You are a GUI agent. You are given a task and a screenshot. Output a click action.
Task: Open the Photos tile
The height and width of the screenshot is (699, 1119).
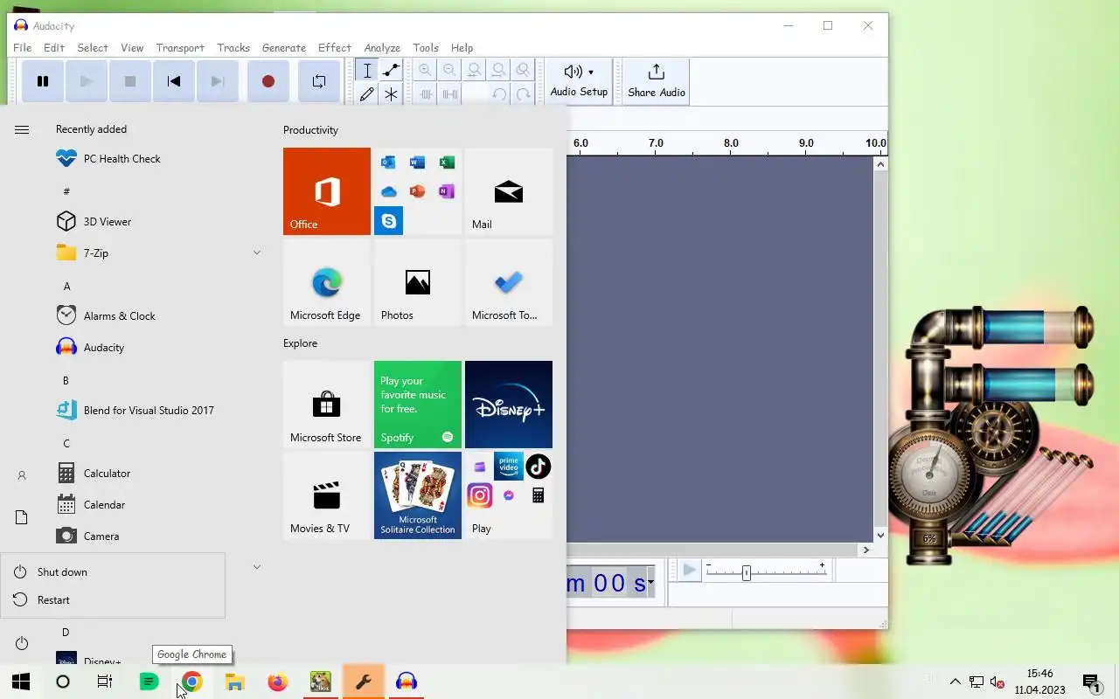(418, 282)
